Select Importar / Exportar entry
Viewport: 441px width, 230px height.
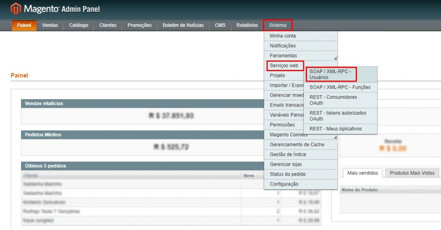point(284,85)
